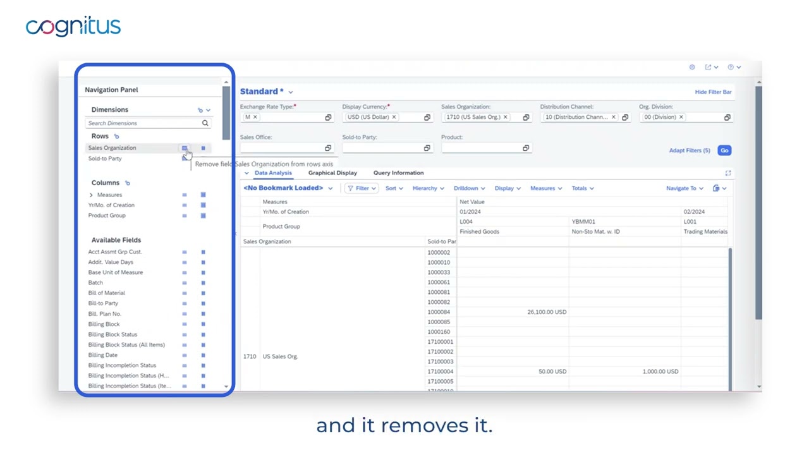The width and height of the screenshot is (809, 455).
Task: Open value help for Product filter
Action: coord(526,148)
